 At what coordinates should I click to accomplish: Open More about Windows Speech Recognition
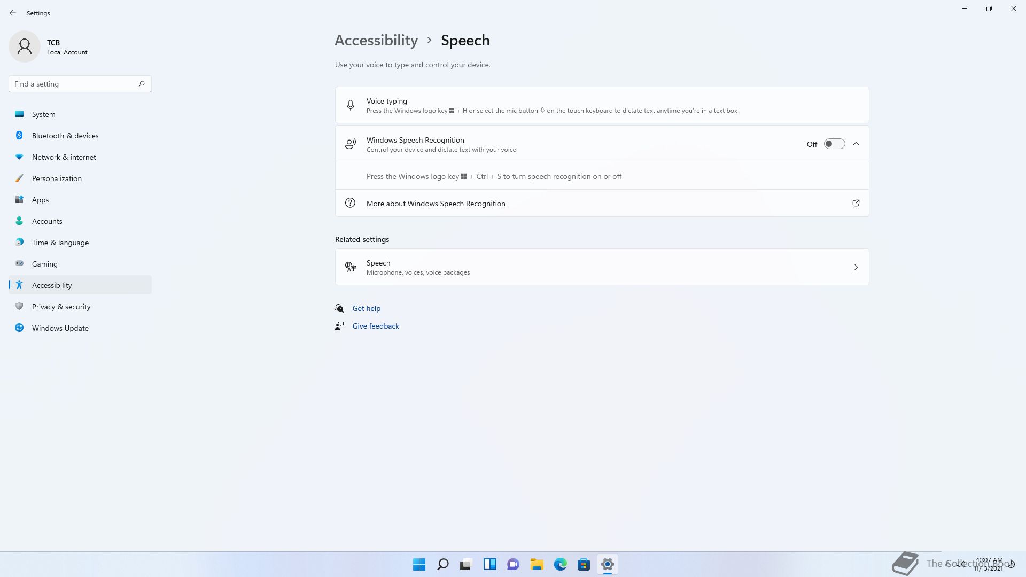point(602,203)
